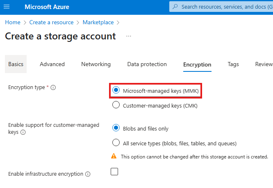Switch to the Basics tab
This screenshot has width=273, height=188.
click(16, 64)
